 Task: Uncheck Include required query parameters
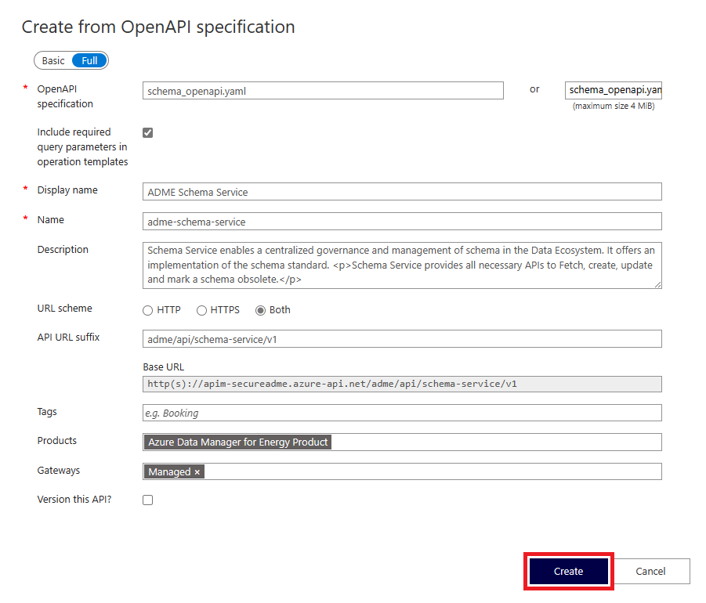coord(147,132)
